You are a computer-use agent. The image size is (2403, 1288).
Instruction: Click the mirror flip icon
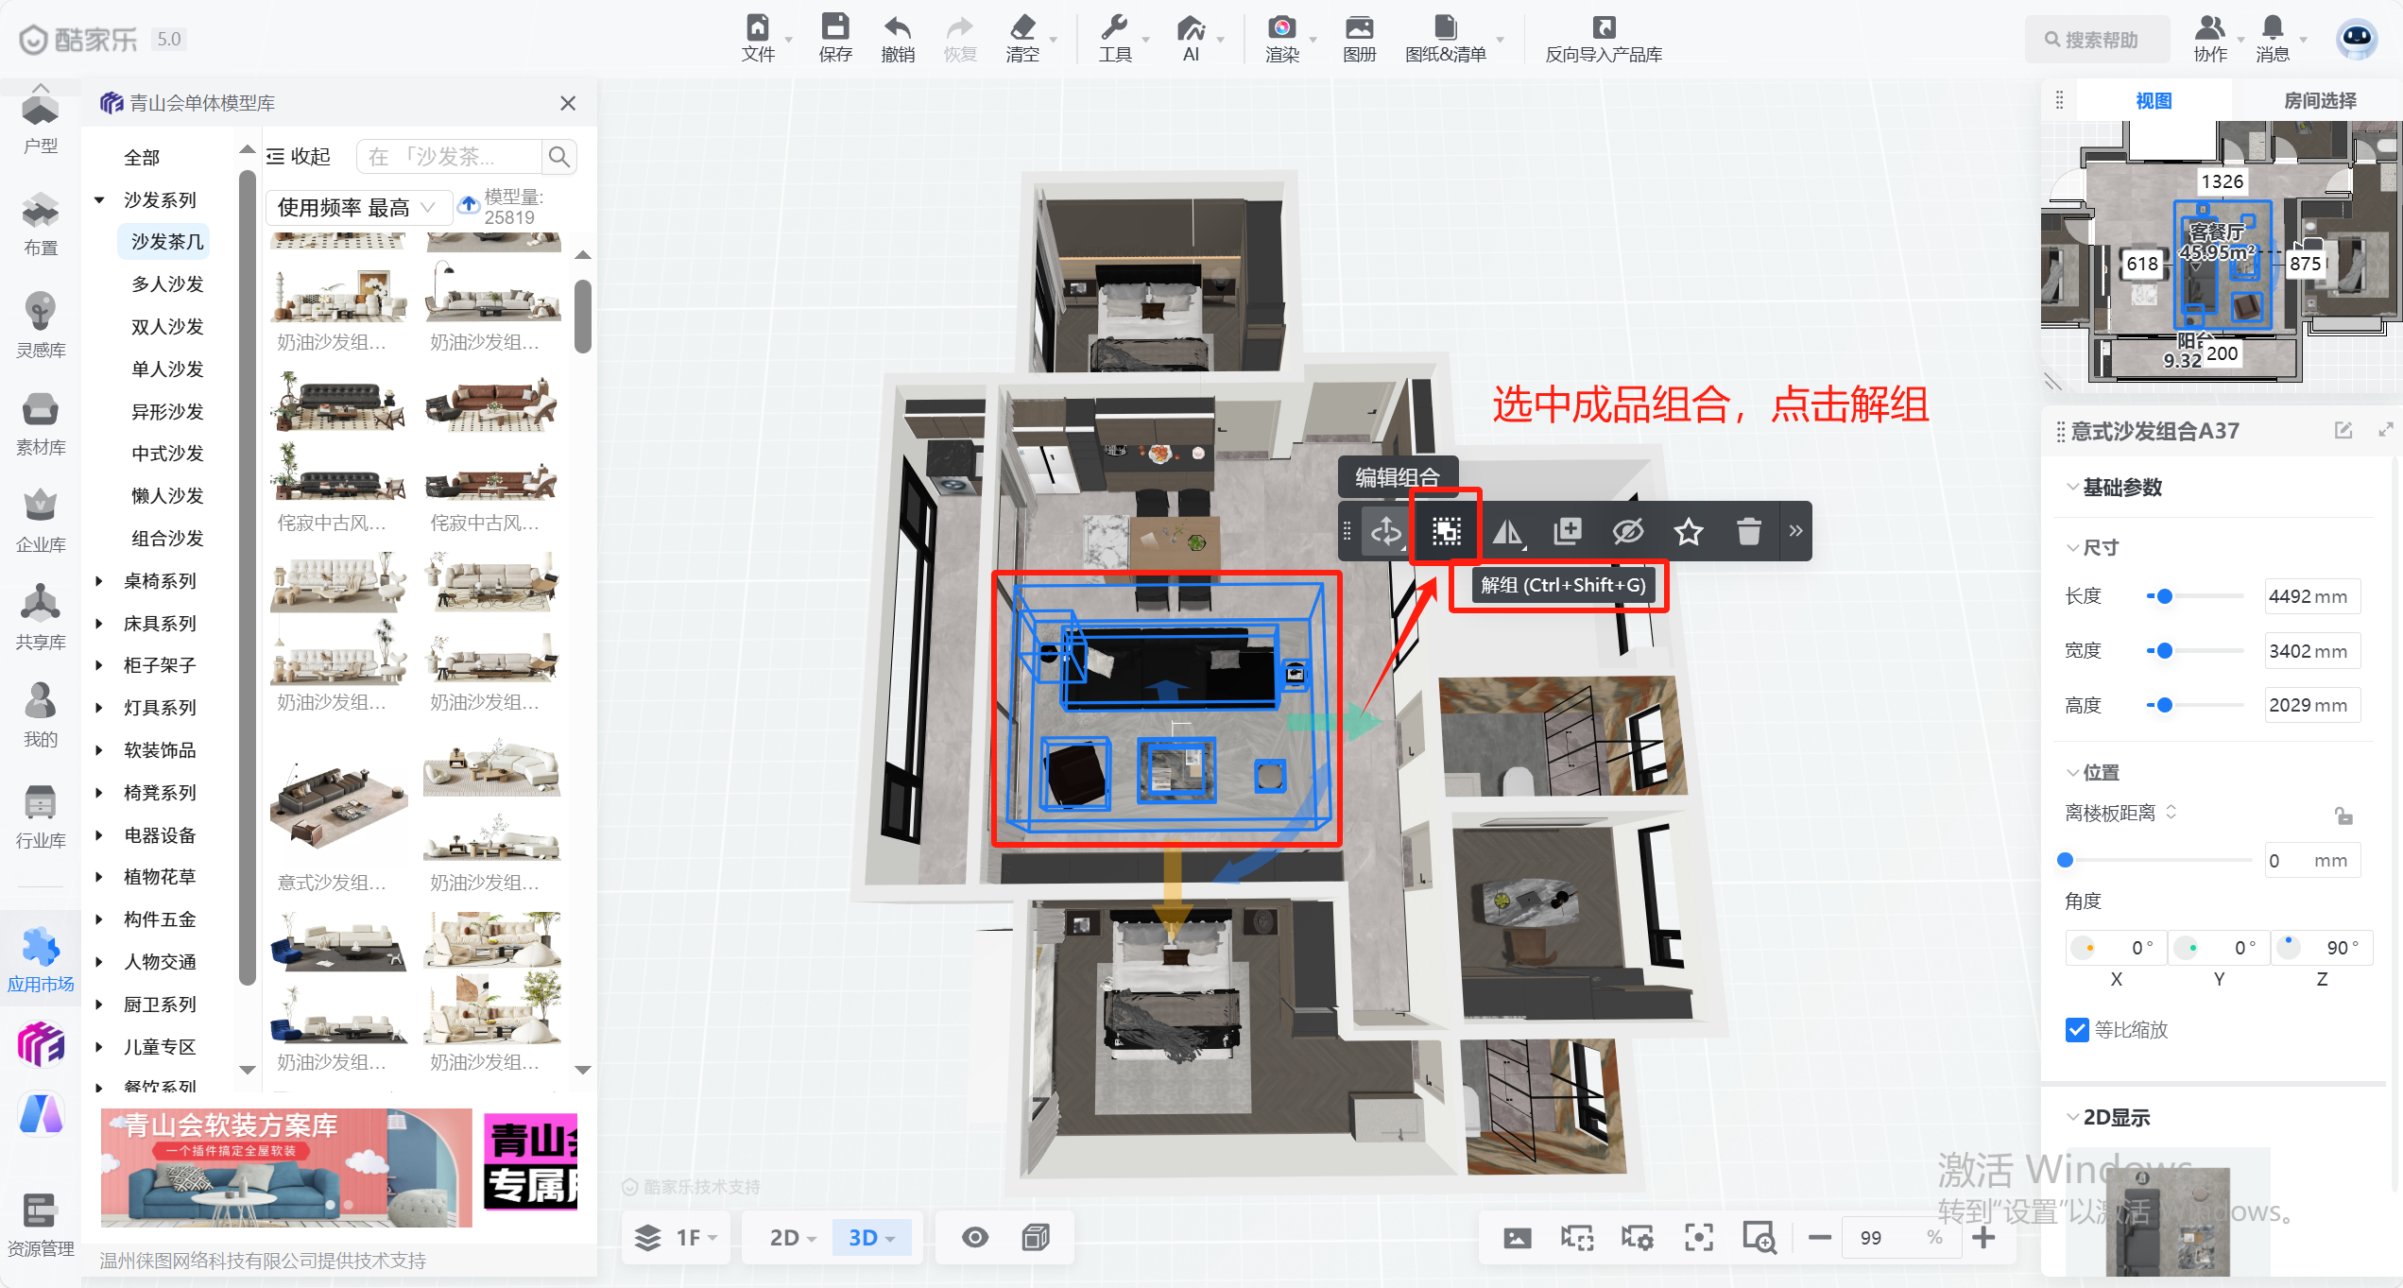coord(1507,532)
